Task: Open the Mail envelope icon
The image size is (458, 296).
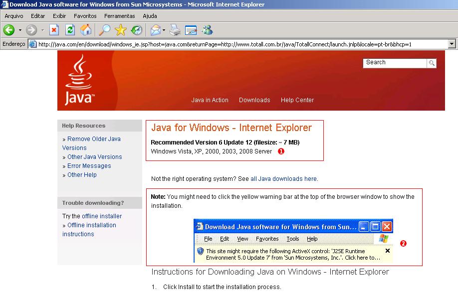Action: point(157,30)
